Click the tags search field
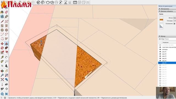This screenshot has width=176, height=99. click(x=170, y=39)
